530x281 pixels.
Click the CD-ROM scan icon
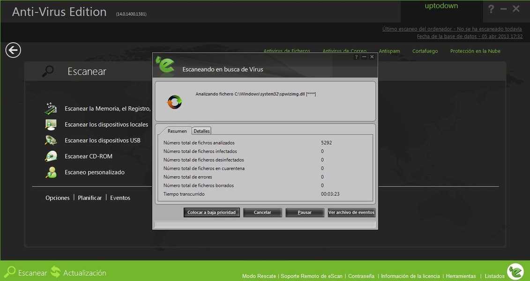[x=51, y=156]
